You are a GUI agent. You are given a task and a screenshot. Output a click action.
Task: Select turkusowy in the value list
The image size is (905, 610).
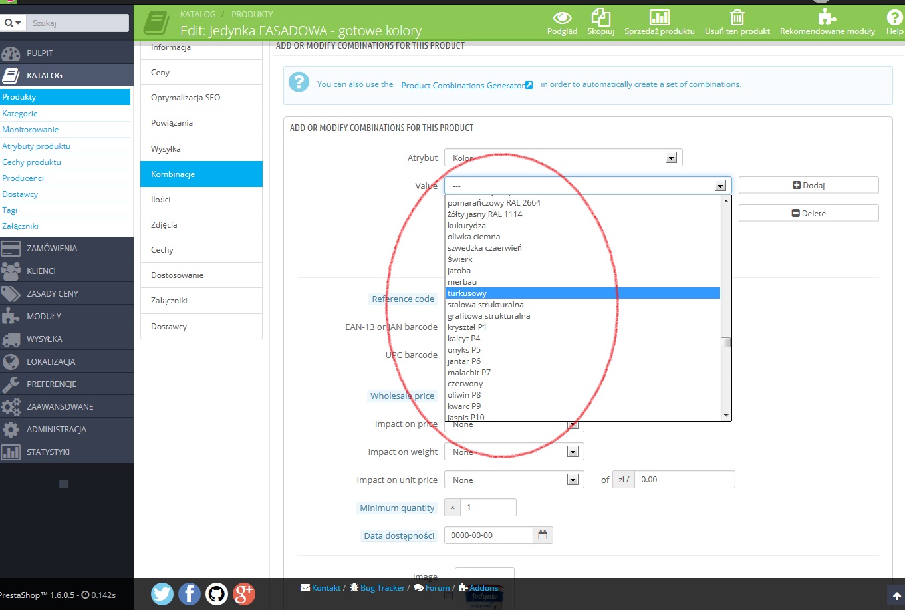pos(582,293)
